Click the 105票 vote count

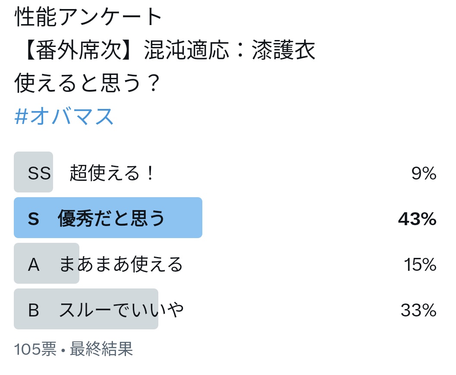click(x=35, y=349)
